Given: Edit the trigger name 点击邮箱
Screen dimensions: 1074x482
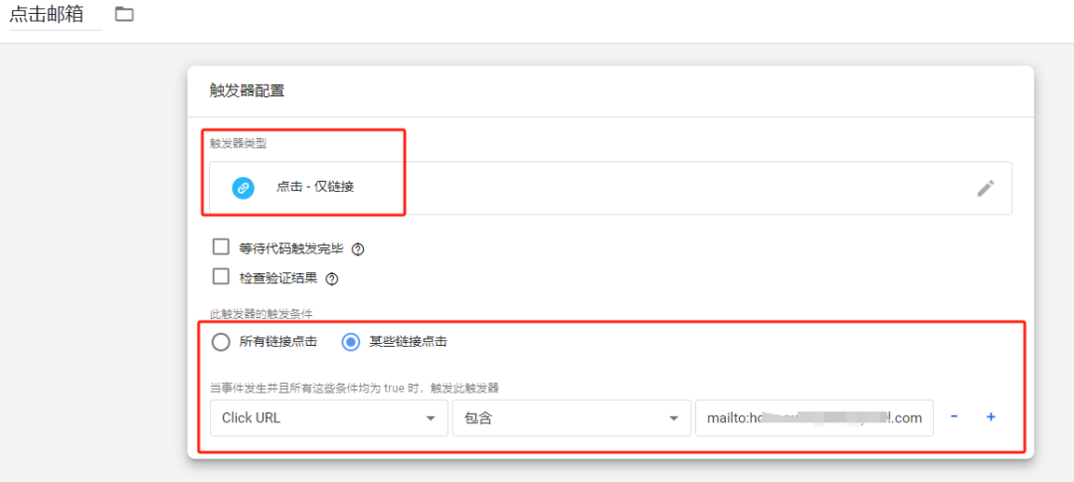Looking at the screenshot, I should pyautogui.click(x=47, y=14).
